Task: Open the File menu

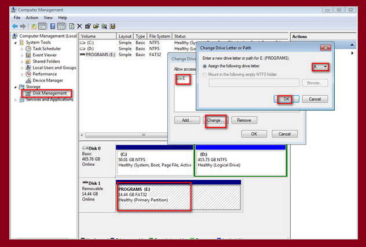Action: pos(17,17)
